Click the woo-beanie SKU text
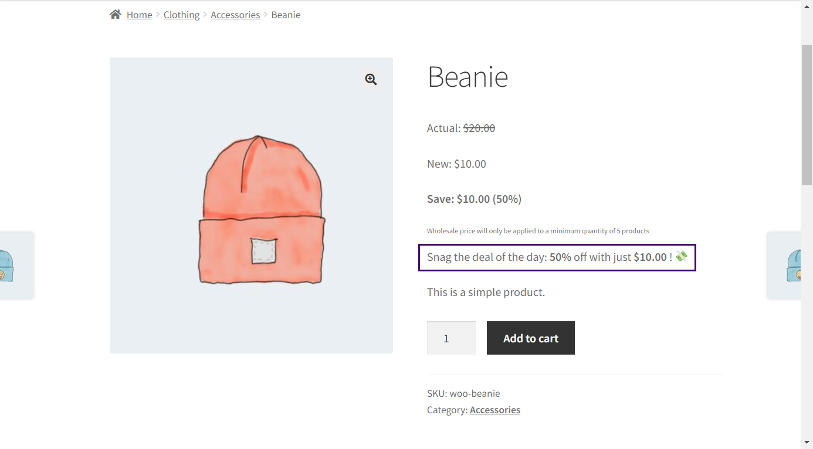This screenshot has width=813, height=449. coord(475,393)
